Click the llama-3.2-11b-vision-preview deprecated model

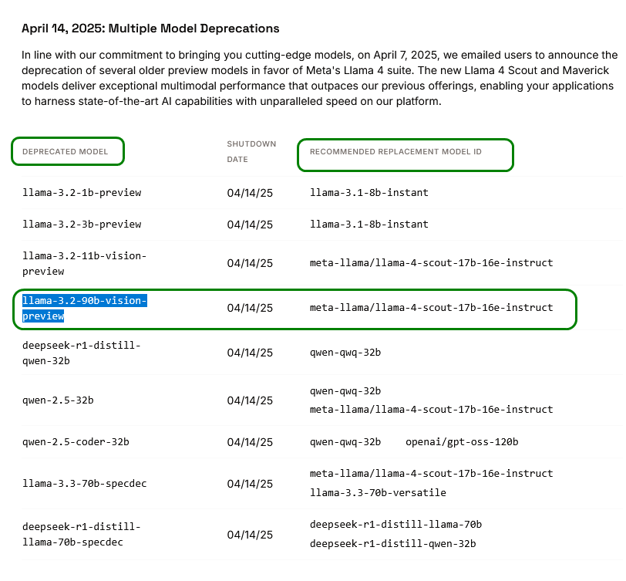[84, 263]
